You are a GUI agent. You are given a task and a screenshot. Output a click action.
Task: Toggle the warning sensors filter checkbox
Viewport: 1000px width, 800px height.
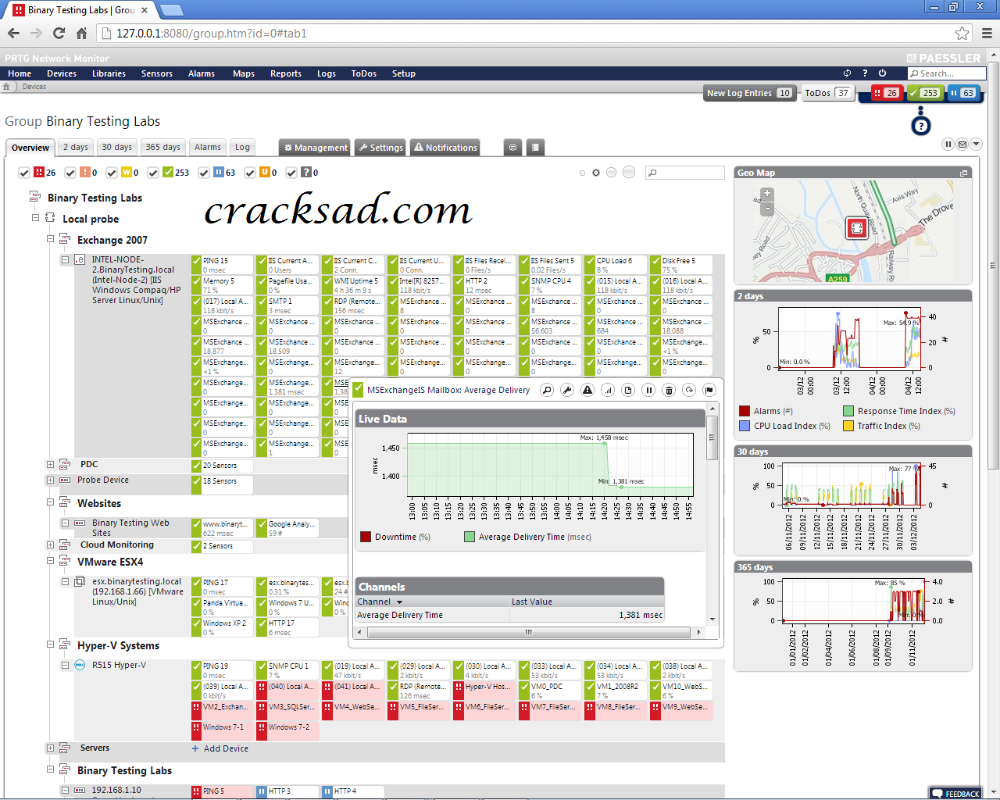[112, 173]
